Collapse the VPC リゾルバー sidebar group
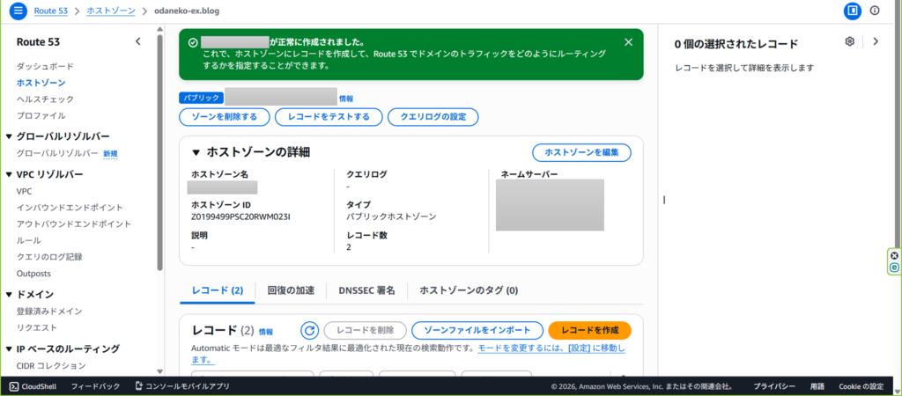 coord(9,174)
